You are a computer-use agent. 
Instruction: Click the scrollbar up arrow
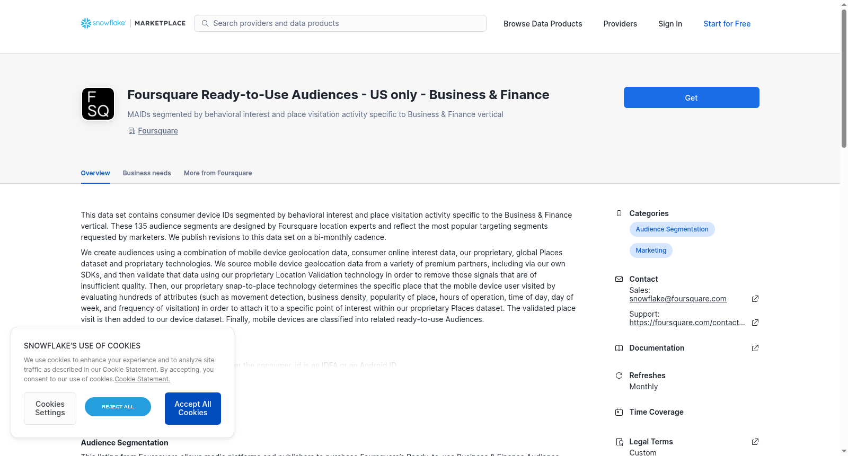[x=844, y=4]
